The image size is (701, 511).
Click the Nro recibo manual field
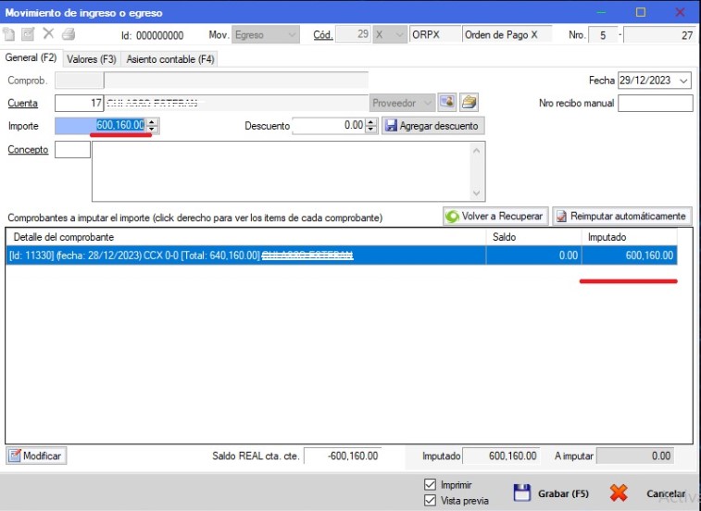(655, 103)
